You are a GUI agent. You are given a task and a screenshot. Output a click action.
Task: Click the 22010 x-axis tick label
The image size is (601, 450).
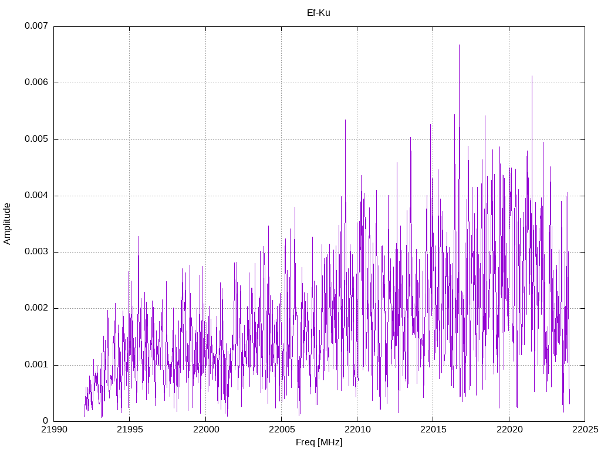coord(357,429)
